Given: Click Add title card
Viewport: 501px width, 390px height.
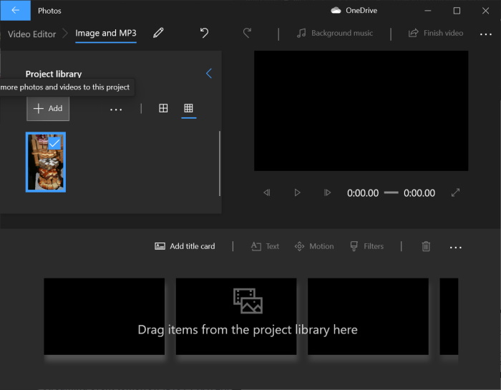Looking at the screenshot, I should tap(185, 246).
